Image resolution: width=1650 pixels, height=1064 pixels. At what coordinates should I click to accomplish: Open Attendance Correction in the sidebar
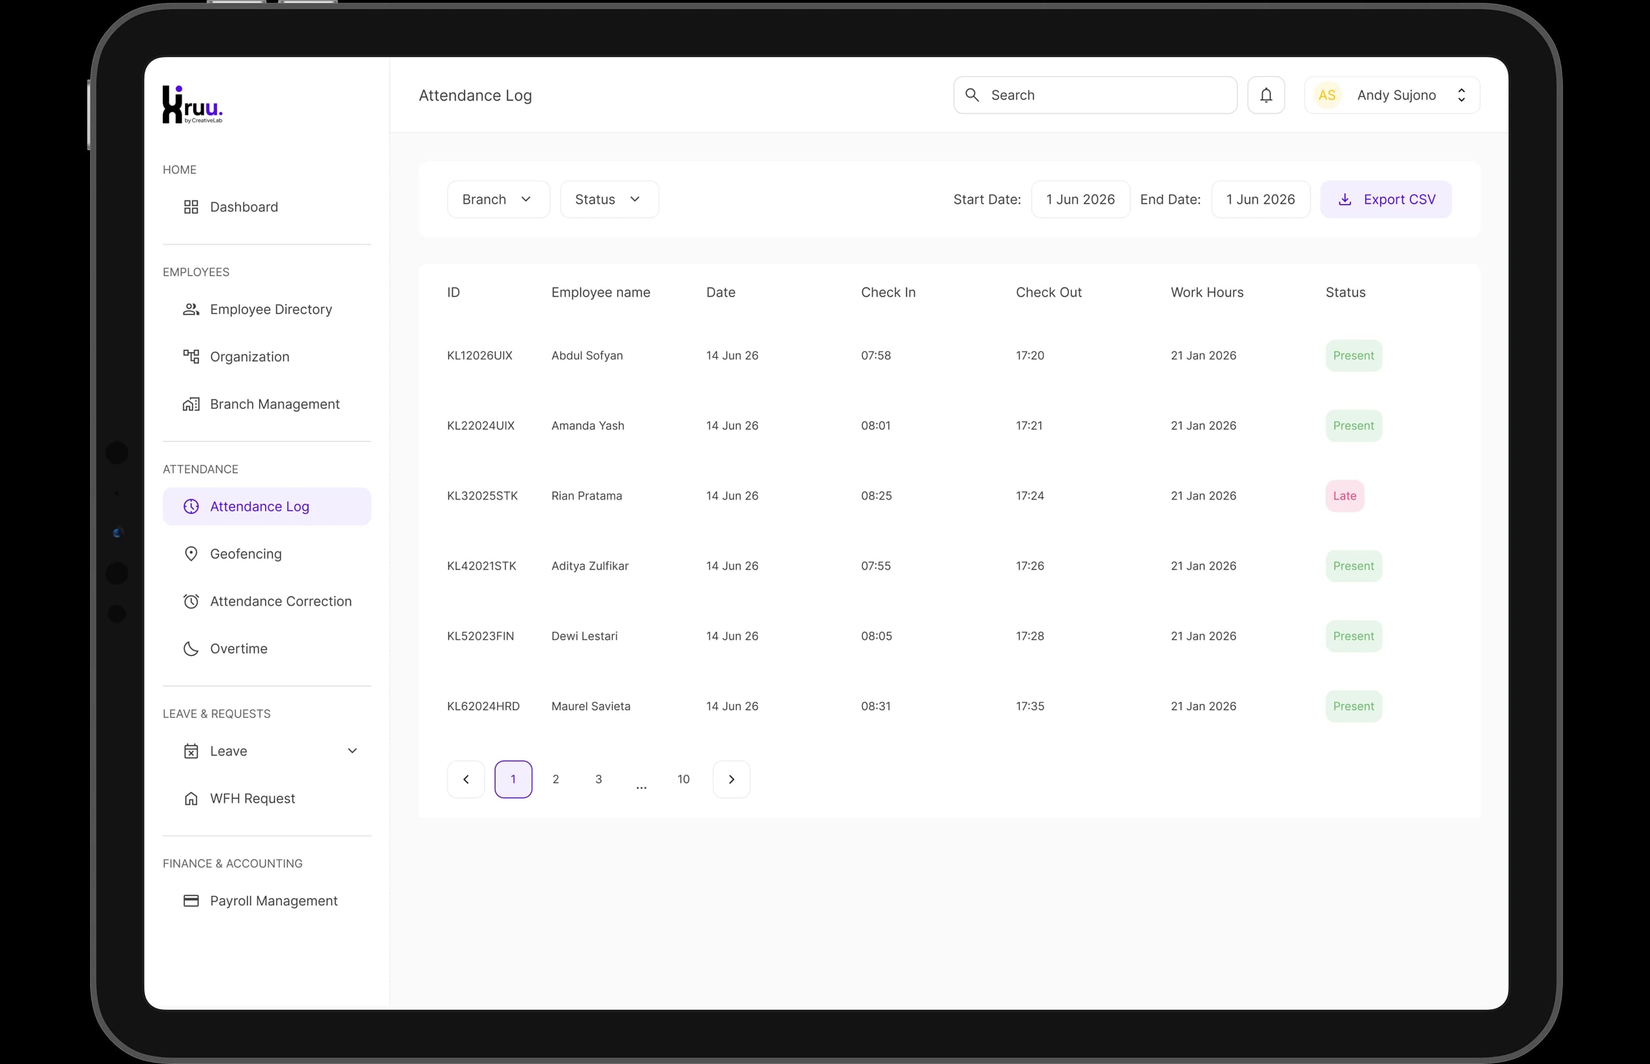[x=267, y=601]
